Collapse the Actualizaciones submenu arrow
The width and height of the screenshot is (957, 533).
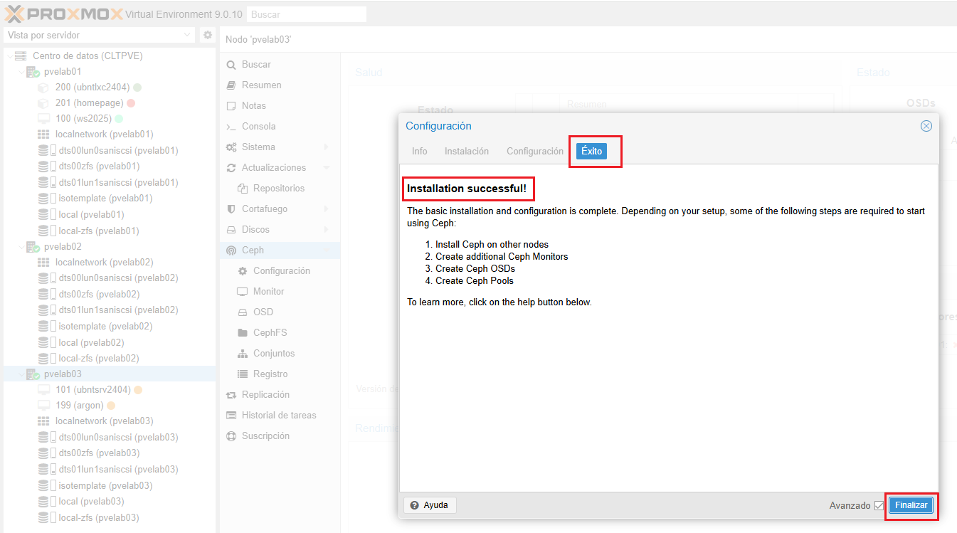pyautogui.click(x=326, y=168)
